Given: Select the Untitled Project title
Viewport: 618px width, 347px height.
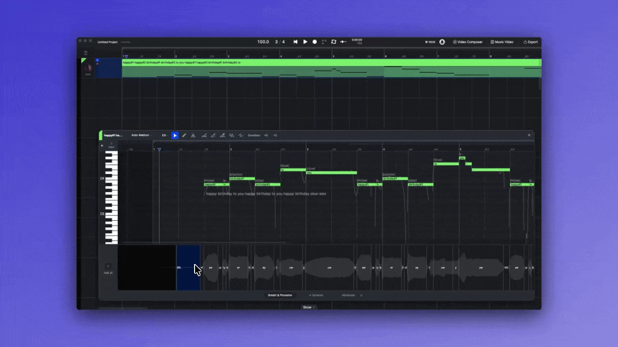Looking at the screenshot, I should pos(108,42).
